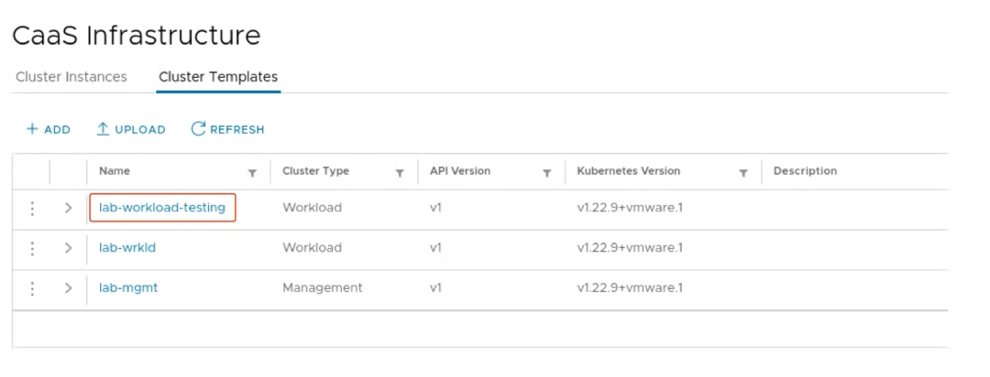The height and width of the screenshot is (377, 990).
Task: Click the Upload template button
Action: click(131, 130)
